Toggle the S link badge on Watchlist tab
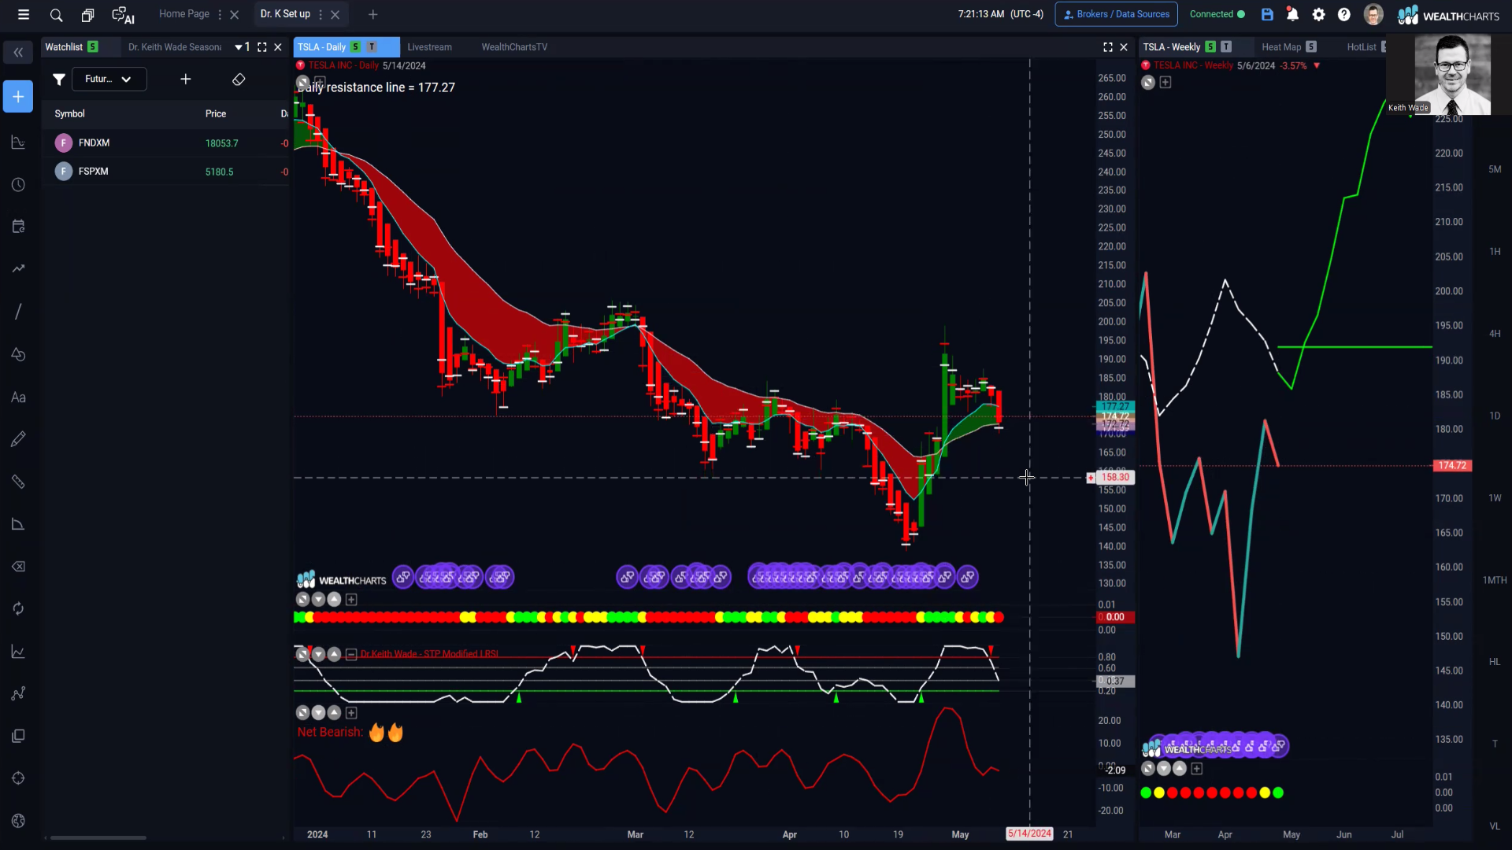Image resolution: width=1512 pixels, height=850 pixels. [93, 47]
